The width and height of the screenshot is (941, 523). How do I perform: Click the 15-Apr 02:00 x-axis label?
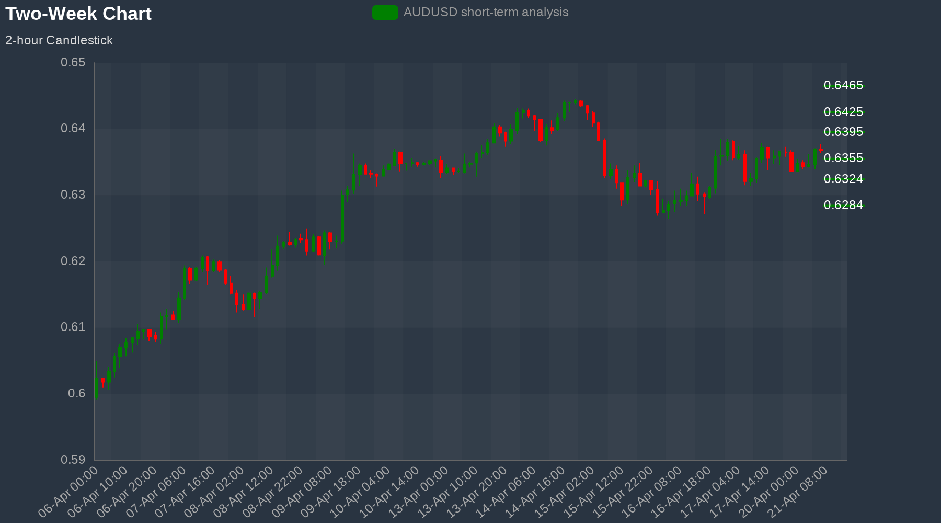(x=566, y=491)
